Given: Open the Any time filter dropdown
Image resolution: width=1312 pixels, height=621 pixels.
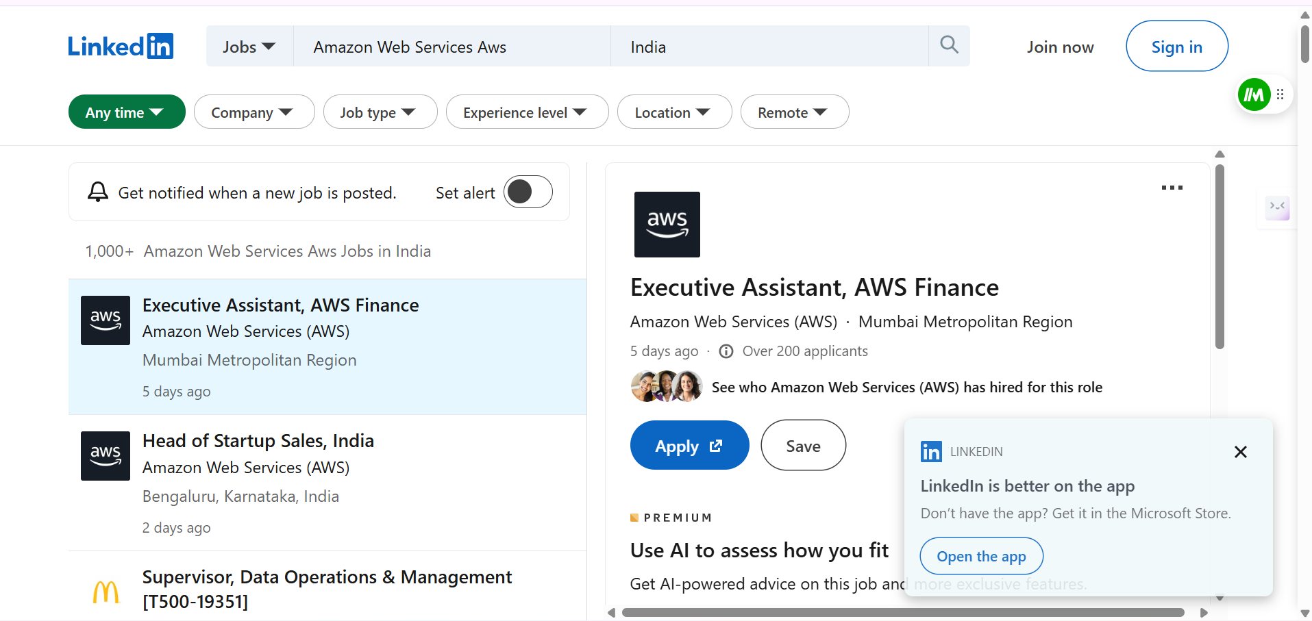Looking at the screenshot, I should (126, 112).
